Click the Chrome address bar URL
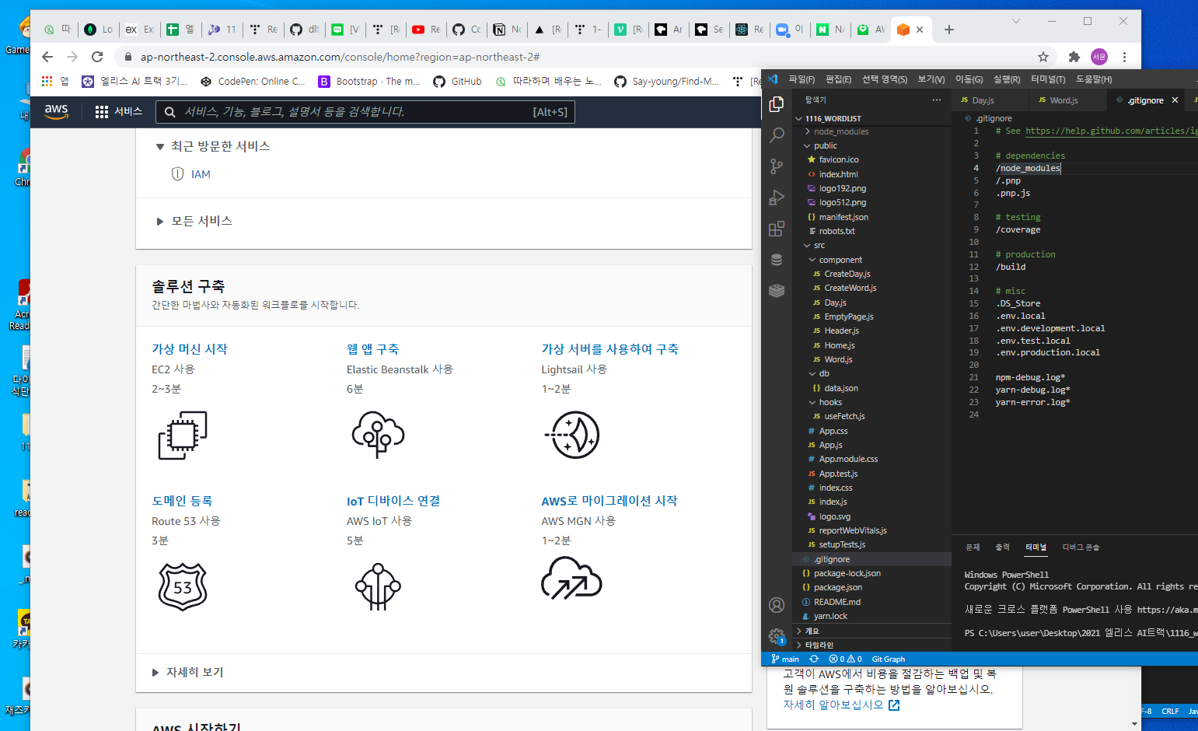 [x=340, y=57]
